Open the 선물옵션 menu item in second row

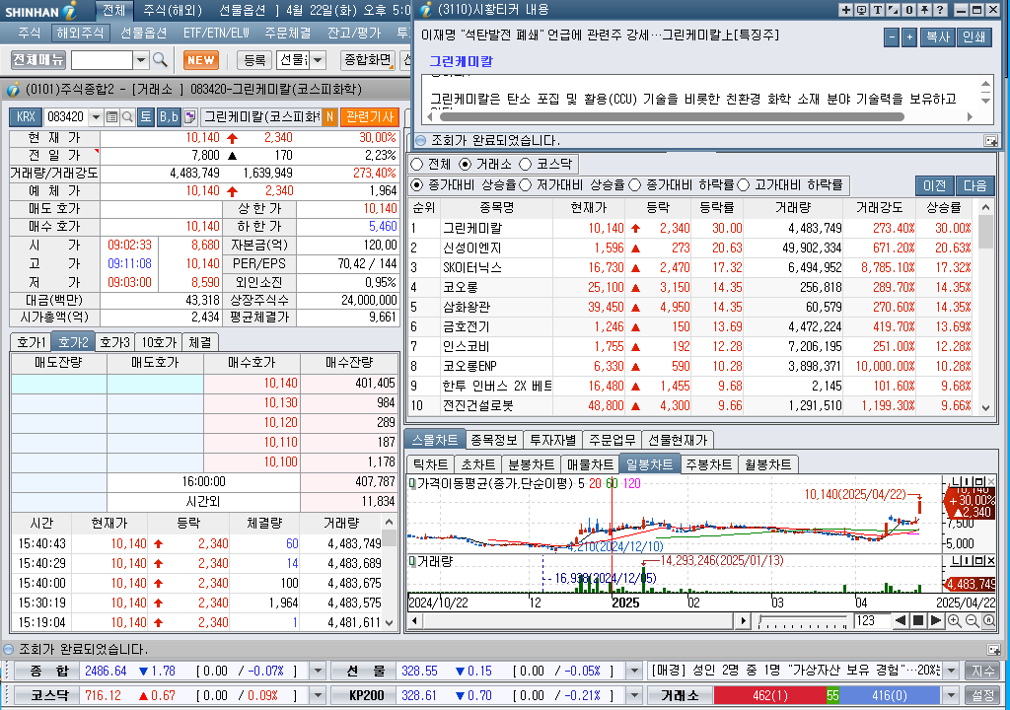point(143,33)
